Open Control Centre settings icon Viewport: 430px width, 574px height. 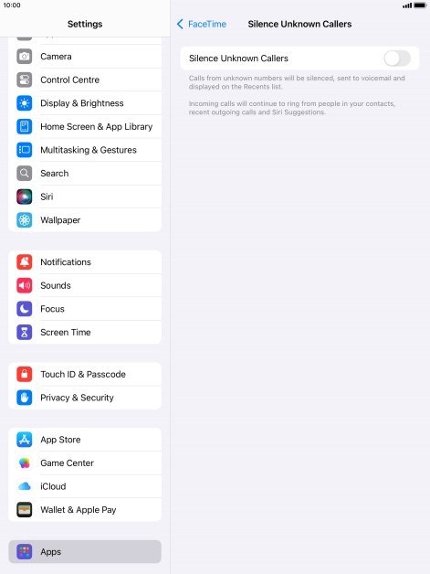(25, 80)
